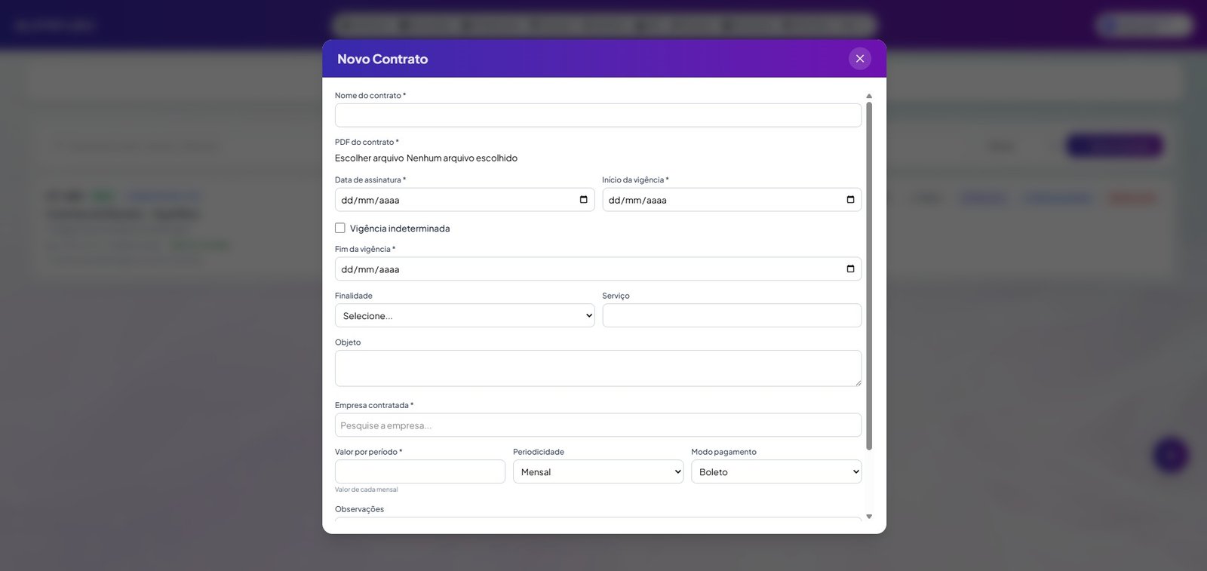Open calendar picker for Início da vigência

click(x=850, y=200)
